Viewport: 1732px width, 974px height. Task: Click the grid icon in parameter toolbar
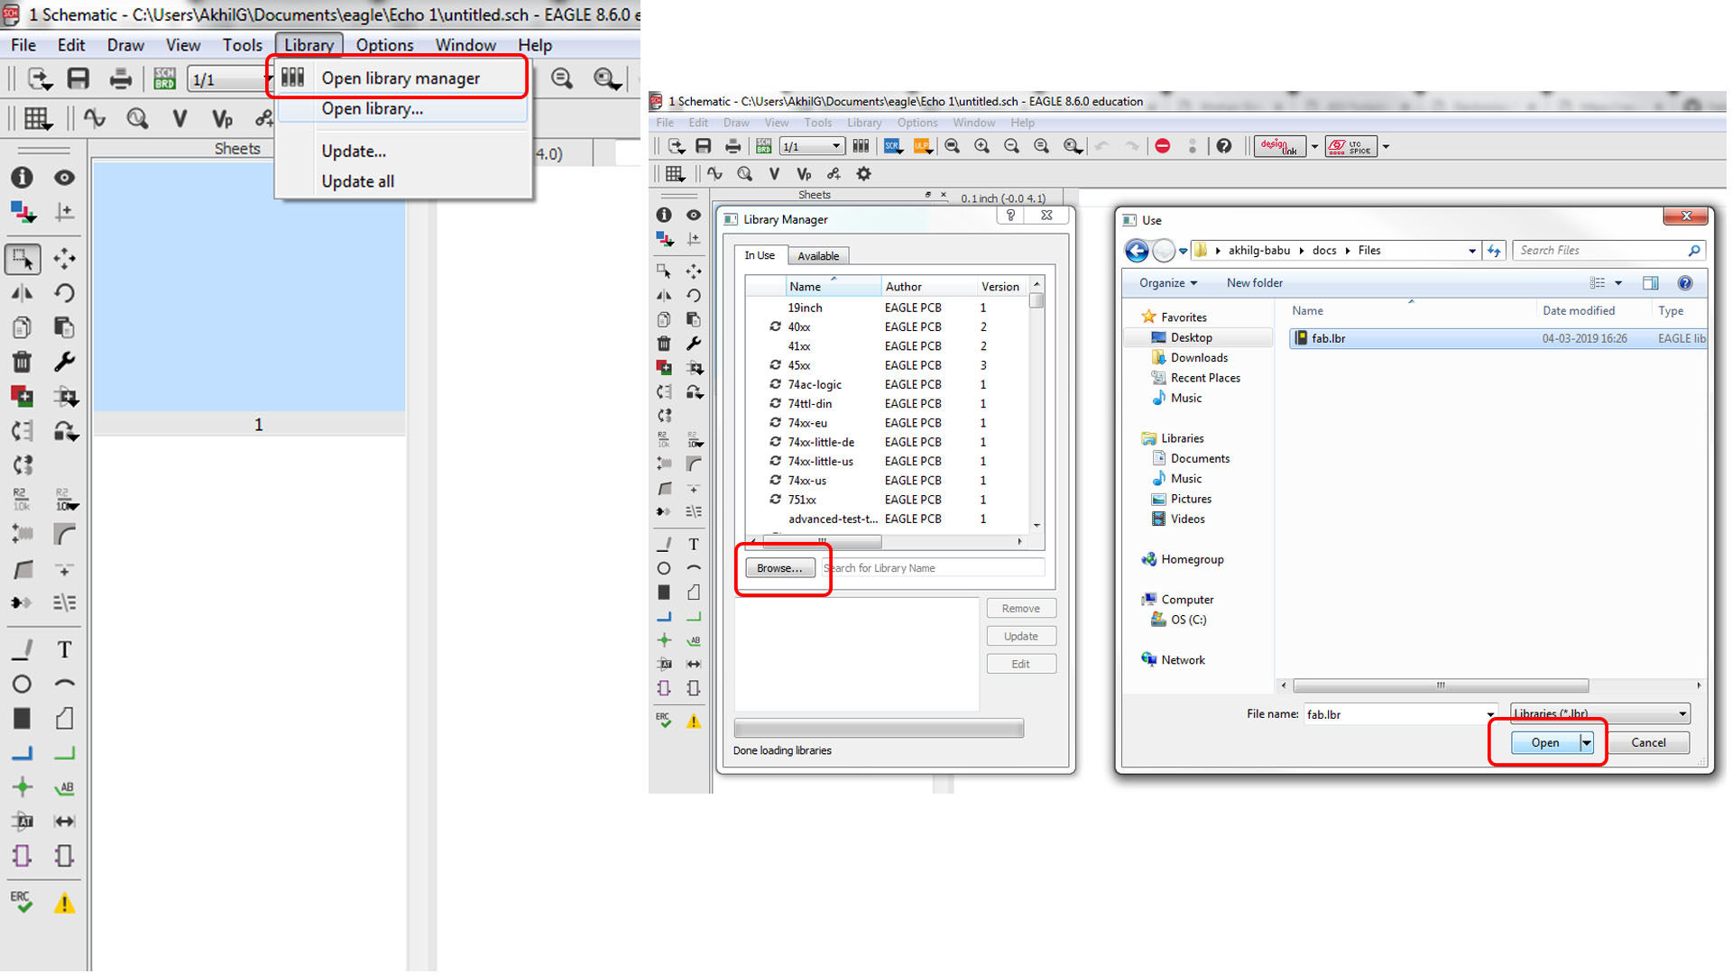click(x=36, y=118)
